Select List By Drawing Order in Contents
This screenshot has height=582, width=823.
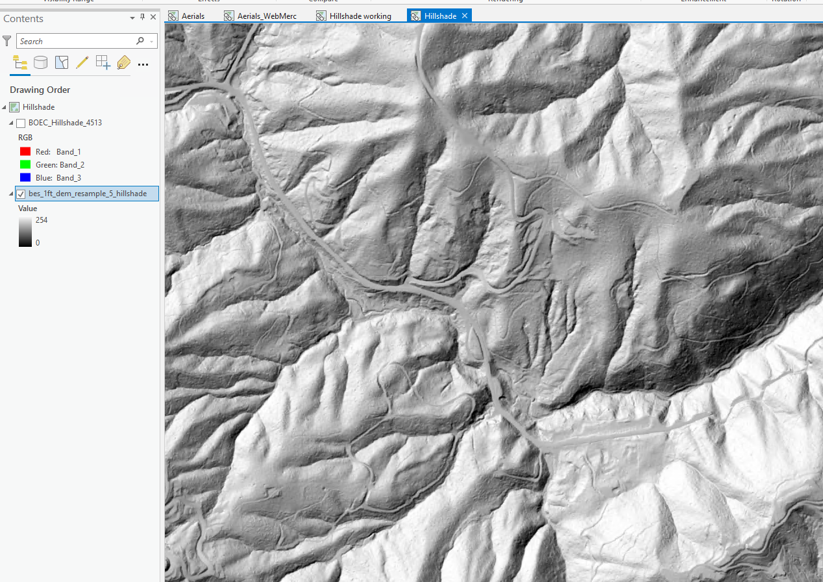pyautogui.click(x=19, y=62)
